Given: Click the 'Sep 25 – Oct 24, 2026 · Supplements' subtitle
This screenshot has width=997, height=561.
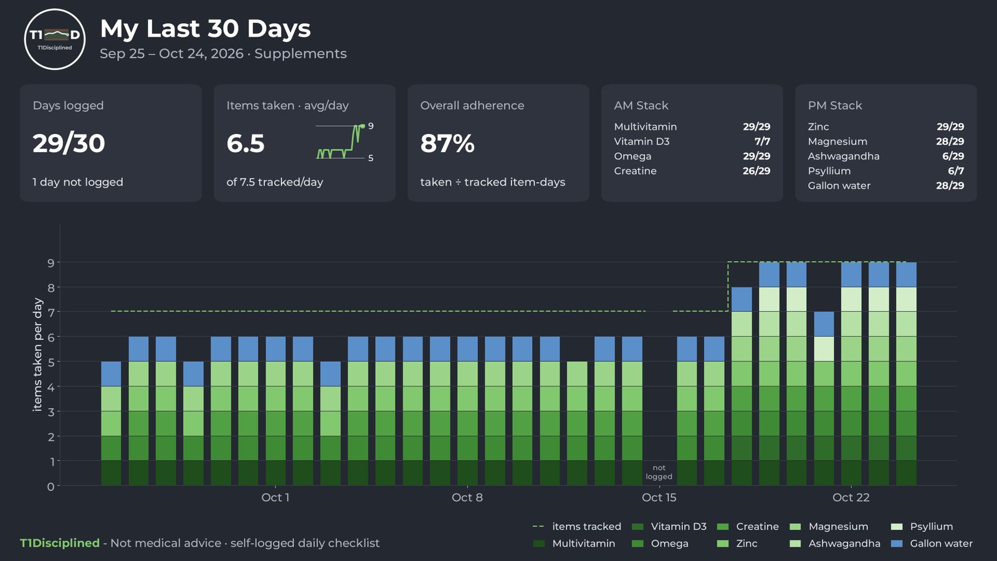Looking at the screenshot, I should (x=223, y=54).
